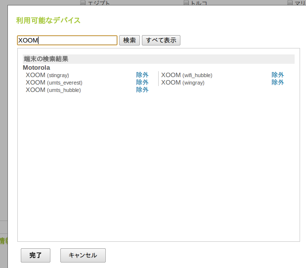Click the Motorola manufacturer heading

point(37,68)
